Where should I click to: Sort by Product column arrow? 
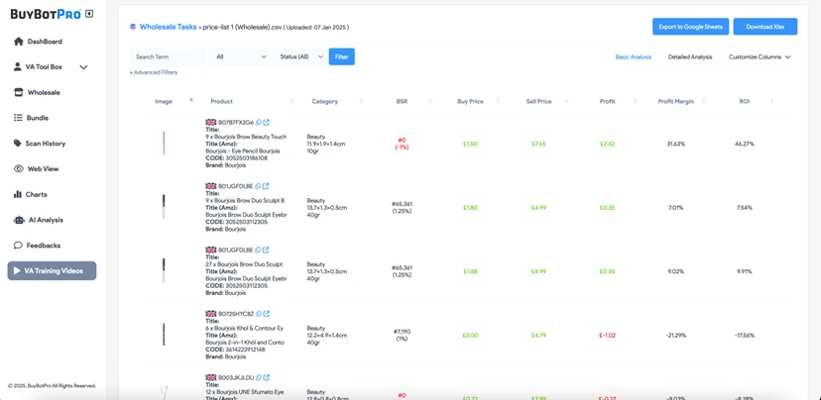tap(293, 101)
